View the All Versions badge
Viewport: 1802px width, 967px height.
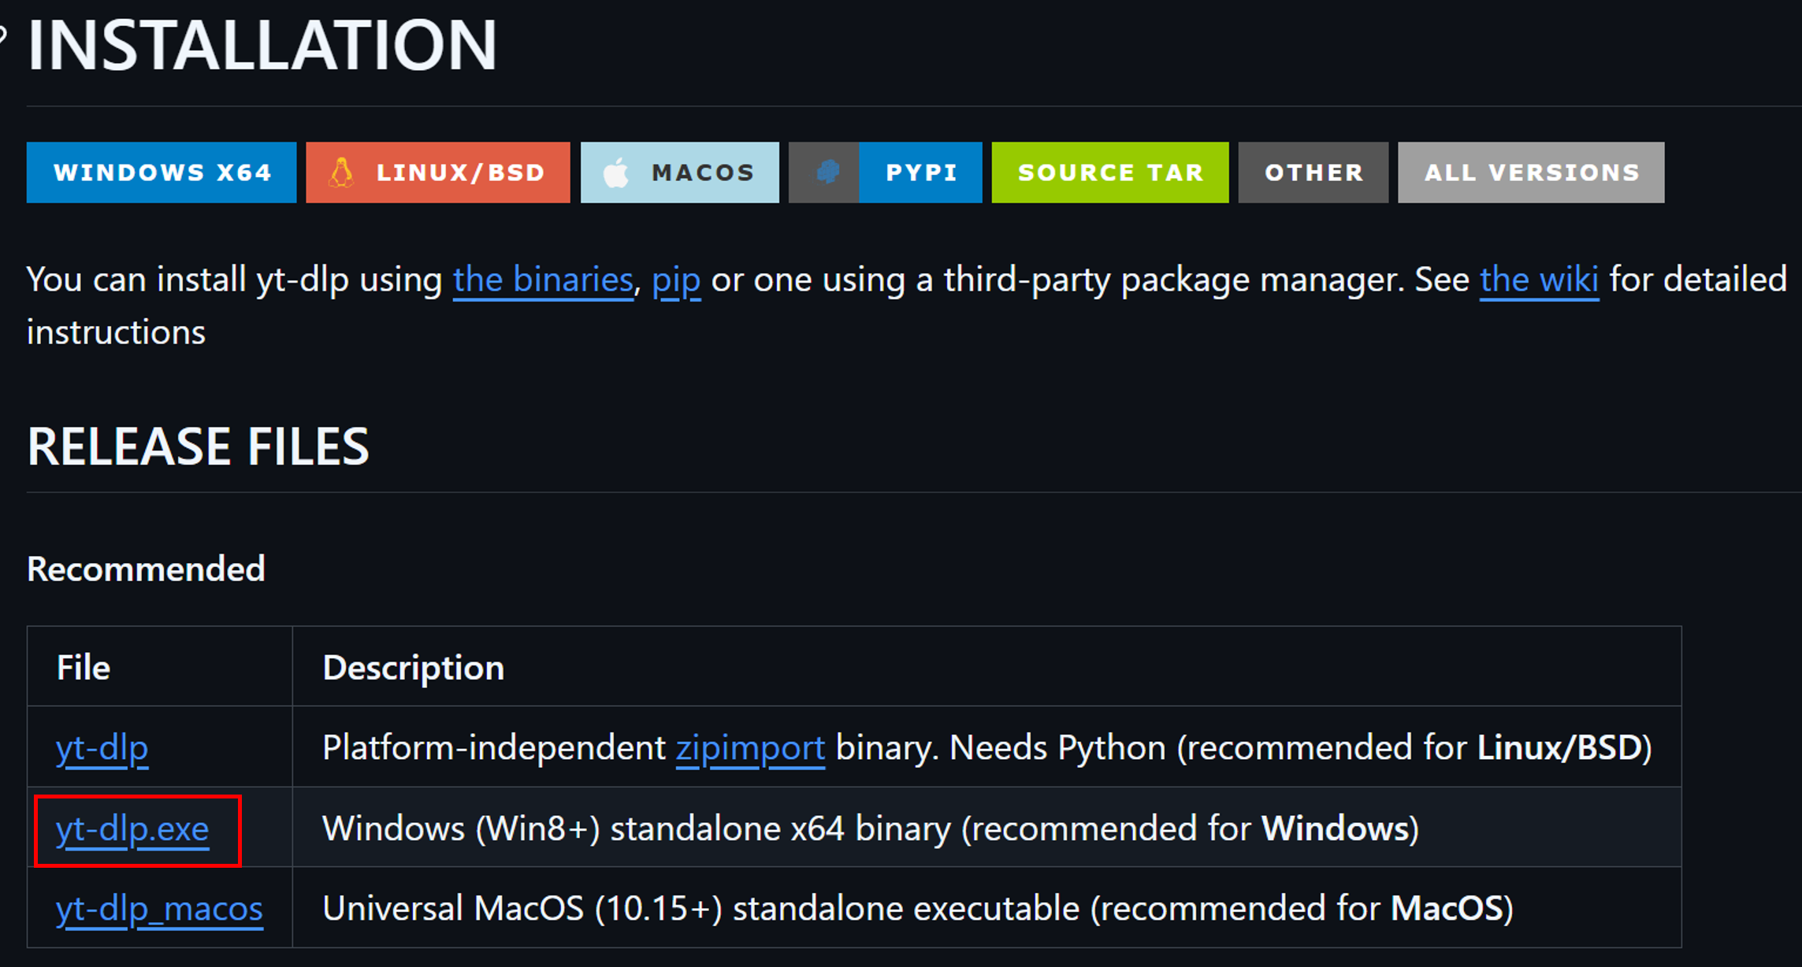[1531, 172]
